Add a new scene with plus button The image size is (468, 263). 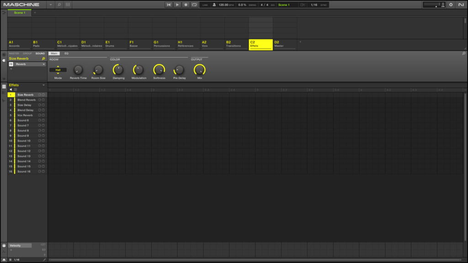point(35,12)
